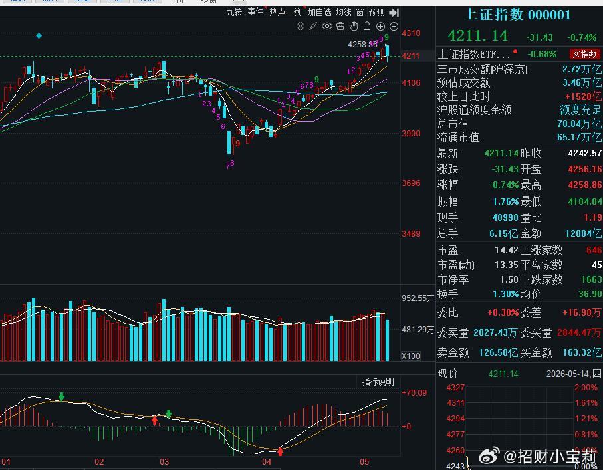The width and height of the screenshot is (603, 470).
Task: Click the 05 month label on time axis
Action: (364, 461)
